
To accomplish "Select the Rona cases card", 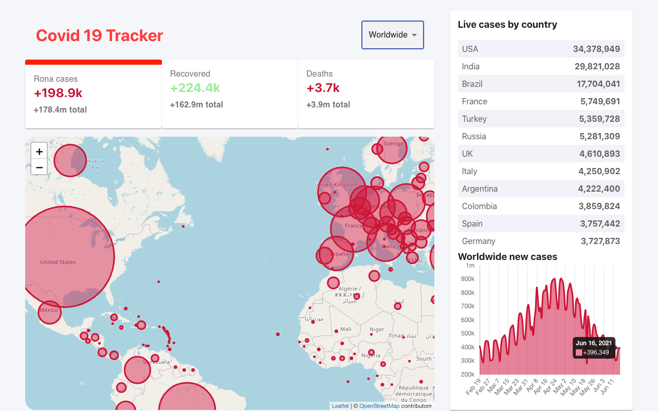I will (x=94, y=94).
